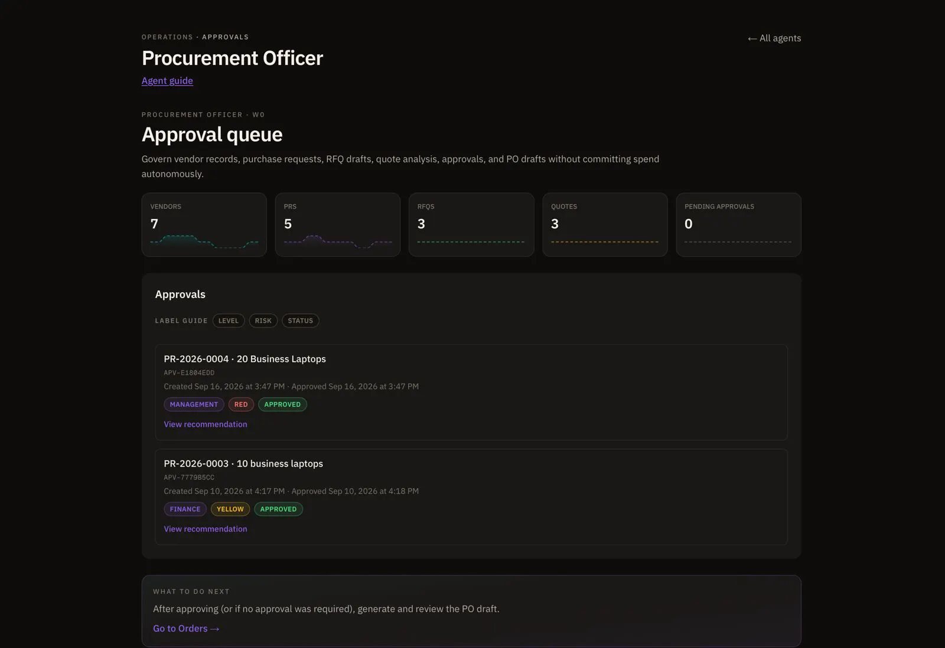The width and height of the screenshot is (945, 648).
Task: Open the Agent guide link
Action: (167, 80)
